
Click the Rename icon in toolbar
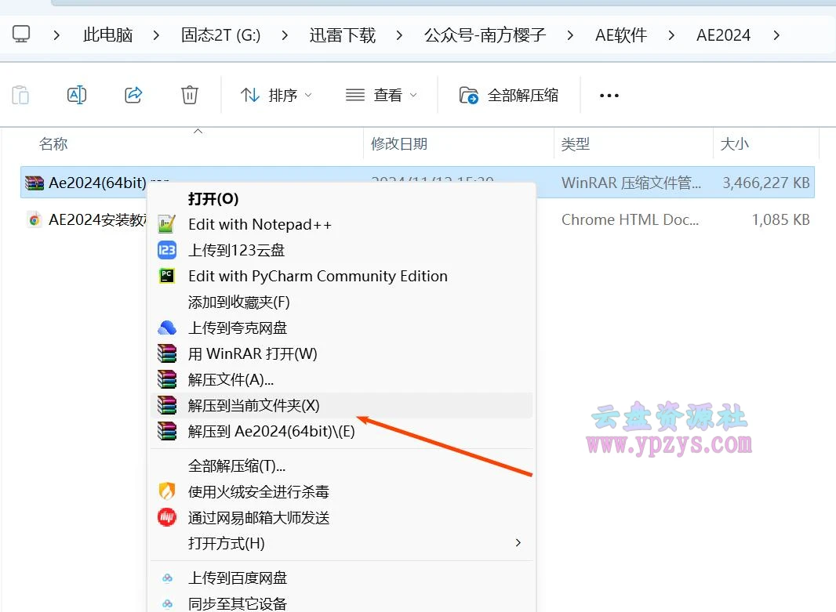tap(77, 95)
